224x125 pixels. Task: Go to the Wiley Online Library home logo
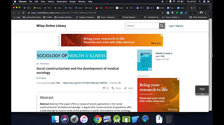click(x=51, y=26)
